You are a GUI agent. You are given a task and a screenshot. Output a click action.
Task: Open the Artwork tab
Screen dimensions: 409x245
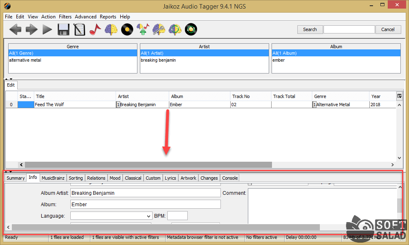(x=188, y=178)
